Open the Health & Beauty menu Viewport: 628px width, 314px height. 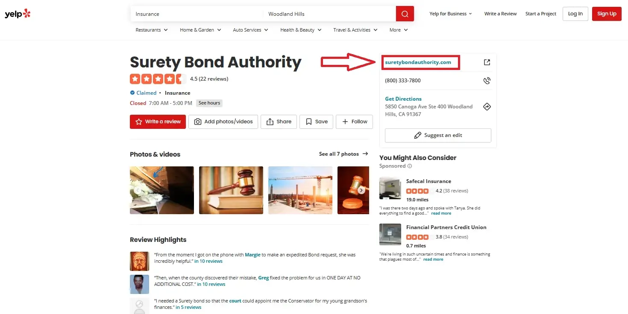[301, 30]
